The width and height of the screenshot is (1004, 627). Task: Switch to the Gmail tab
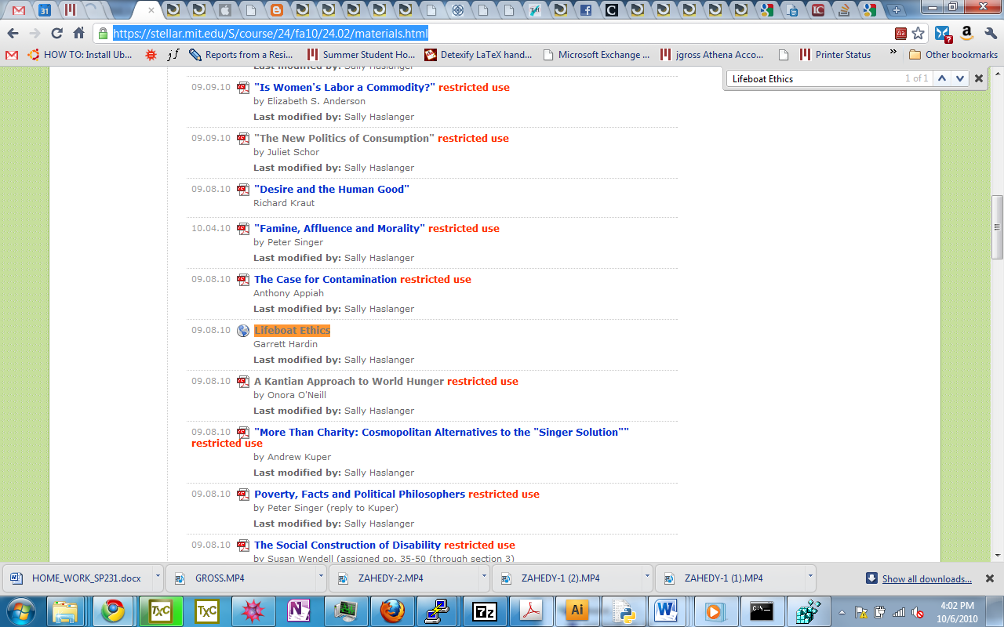coord(18,11)
